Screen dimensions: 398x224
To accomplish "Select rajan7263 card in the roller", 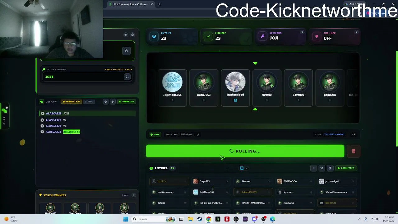I will (x=204, y=88).
